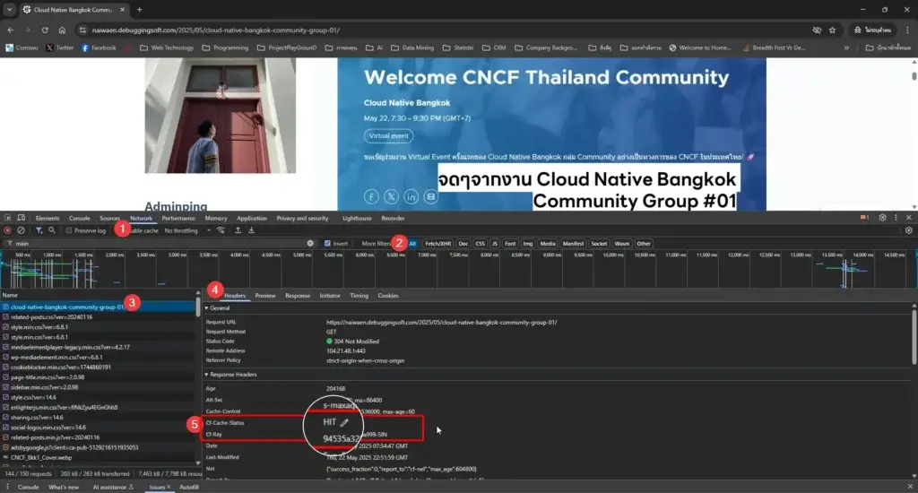Filter requests by Font type

(510, 244)
